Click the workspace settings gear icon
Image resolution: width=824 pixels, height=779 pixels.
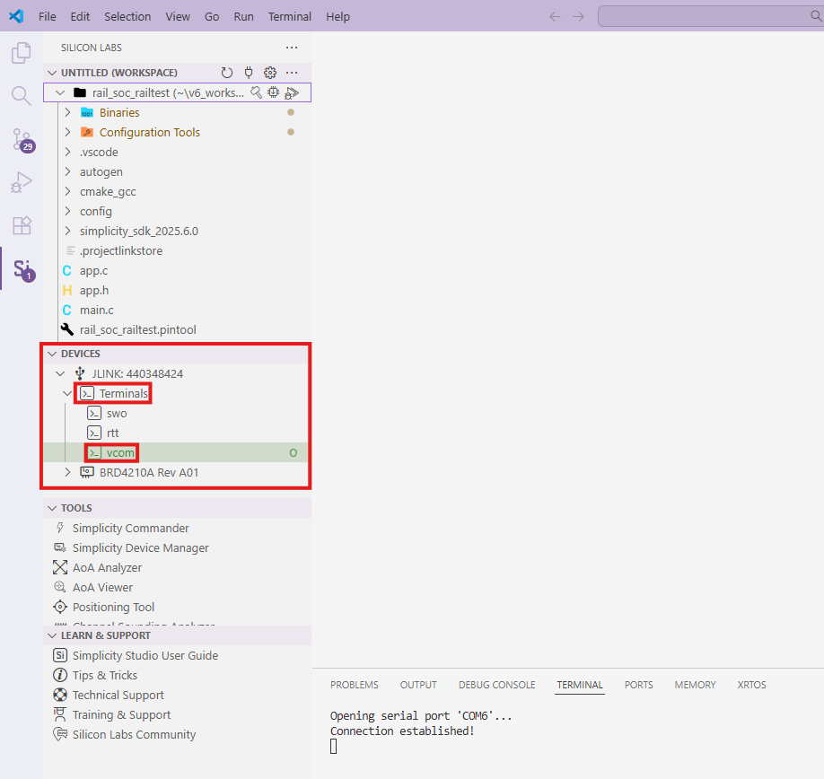tap(269, 73)
